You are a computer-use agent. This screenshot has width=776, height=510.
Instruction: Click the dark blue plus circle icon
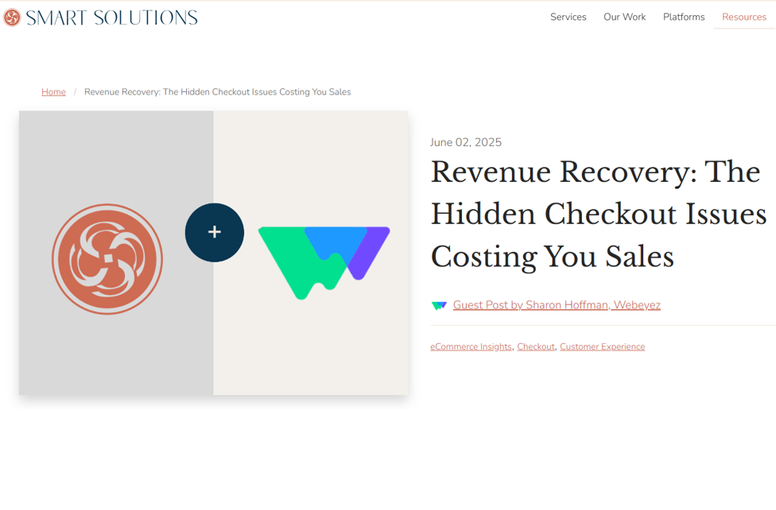pyautogui.click(x=215, y=232)
